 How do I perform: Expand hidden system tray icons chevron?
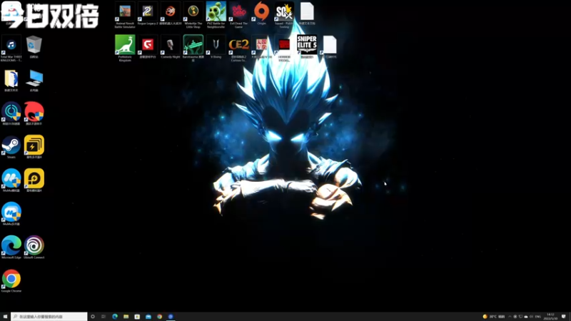[x=510, y=317]
